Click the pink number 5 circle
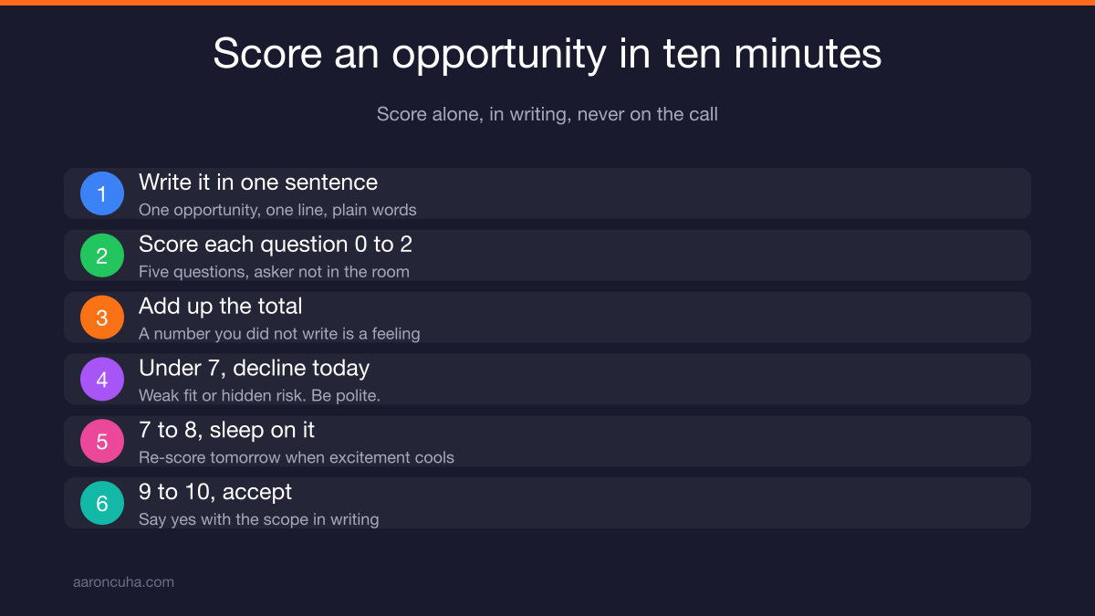The image size is (1095, 616). (102, 442)
